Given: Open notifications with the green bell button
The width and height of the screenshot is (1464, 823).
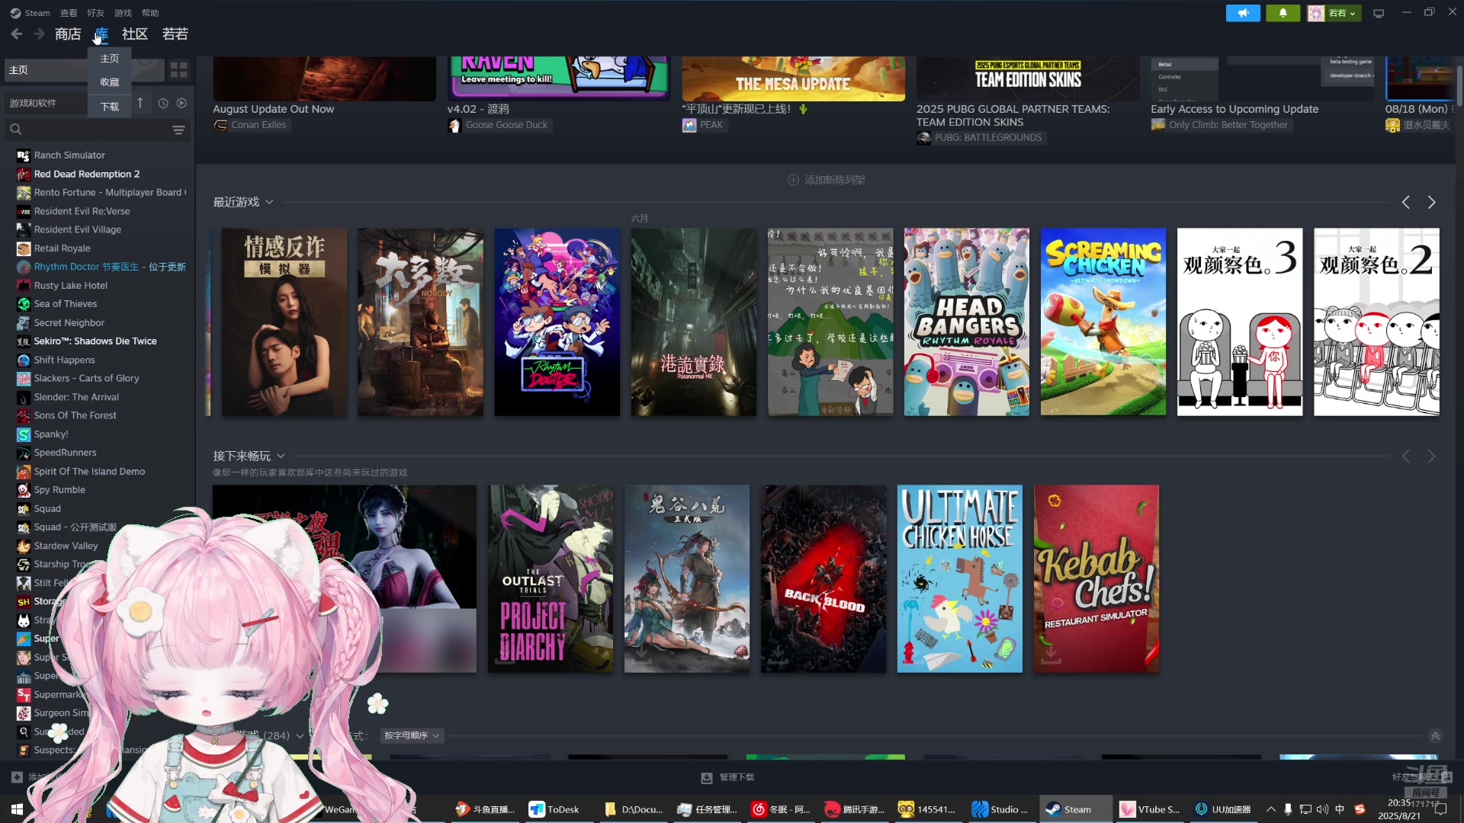Looking at the screenshot, I should click(1283, 13).
